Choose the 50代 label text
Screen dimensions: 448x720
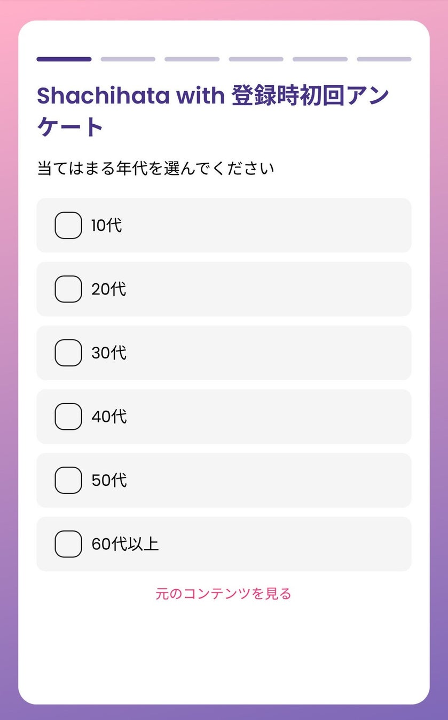[109, 480]
